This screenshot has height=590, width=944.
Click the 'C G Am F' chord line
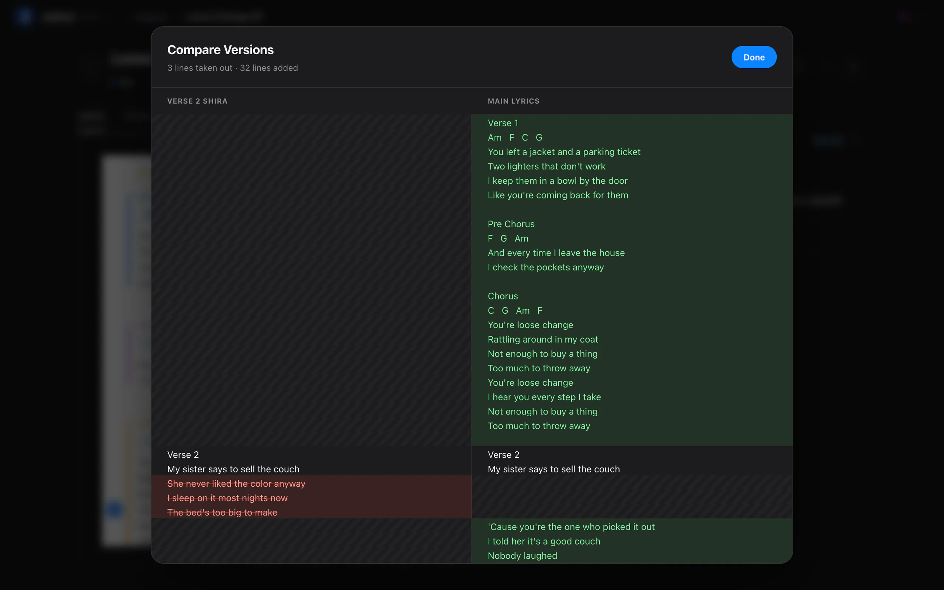(x=515, y=310)
